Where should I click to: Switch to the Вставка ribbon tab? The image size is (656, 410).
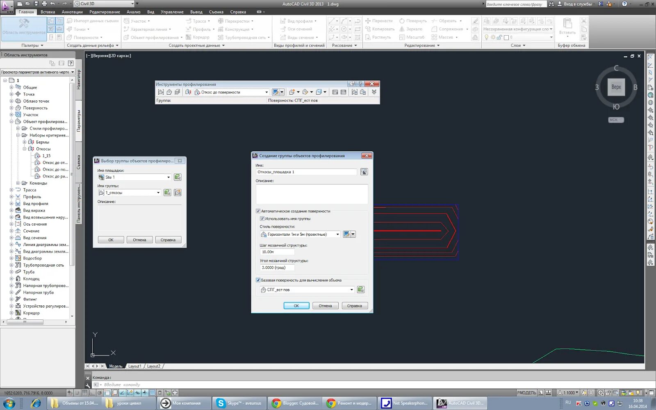tap(47, 11)
